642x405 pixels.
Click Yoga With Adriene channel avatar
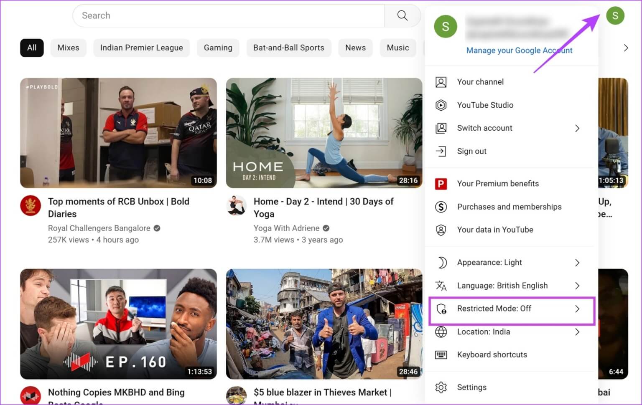point(236,205)
